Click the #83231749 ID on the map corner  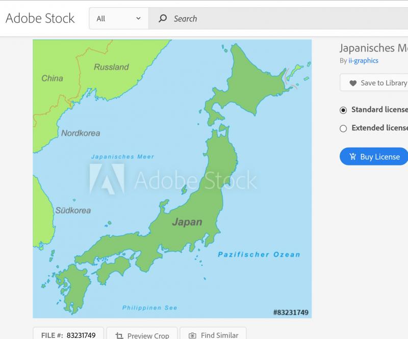291,312
